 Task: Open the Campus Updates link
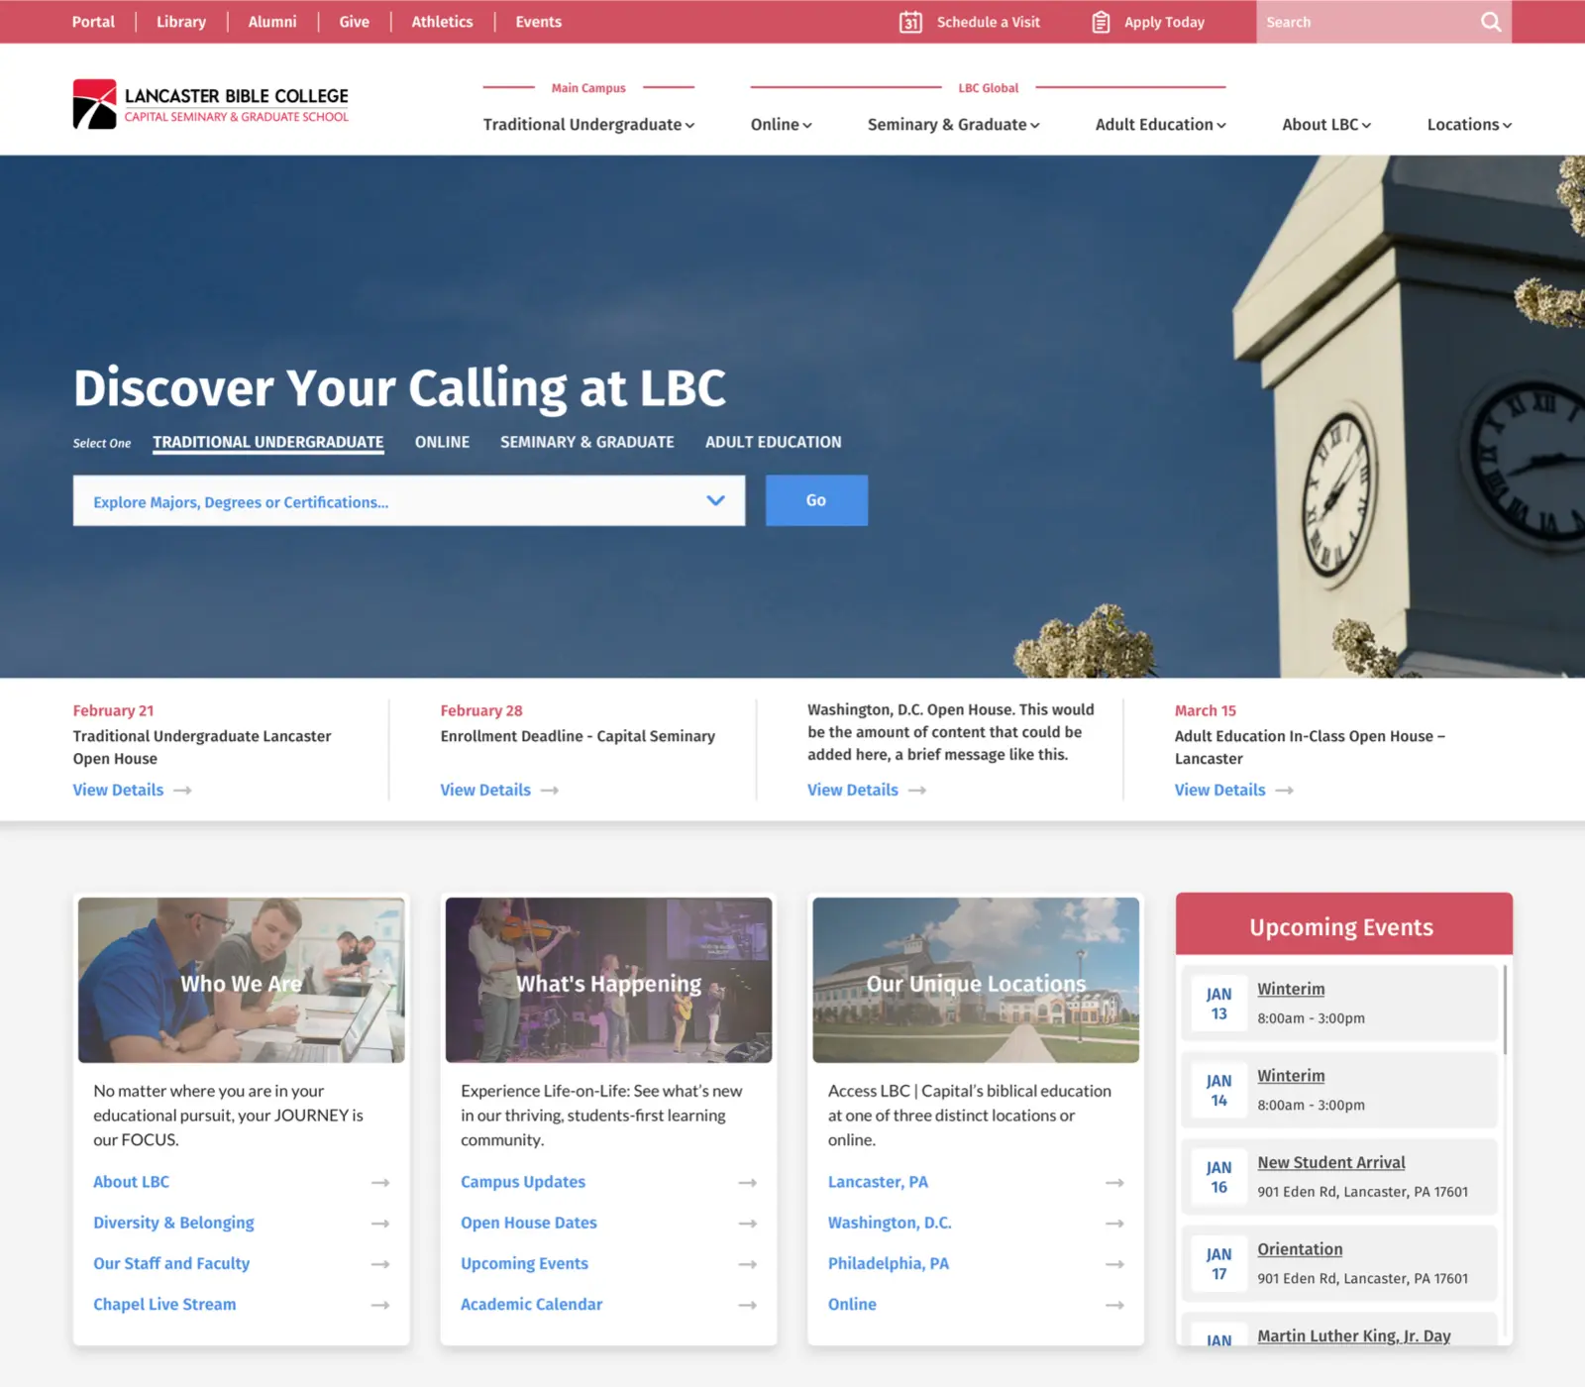point(522,1182)
